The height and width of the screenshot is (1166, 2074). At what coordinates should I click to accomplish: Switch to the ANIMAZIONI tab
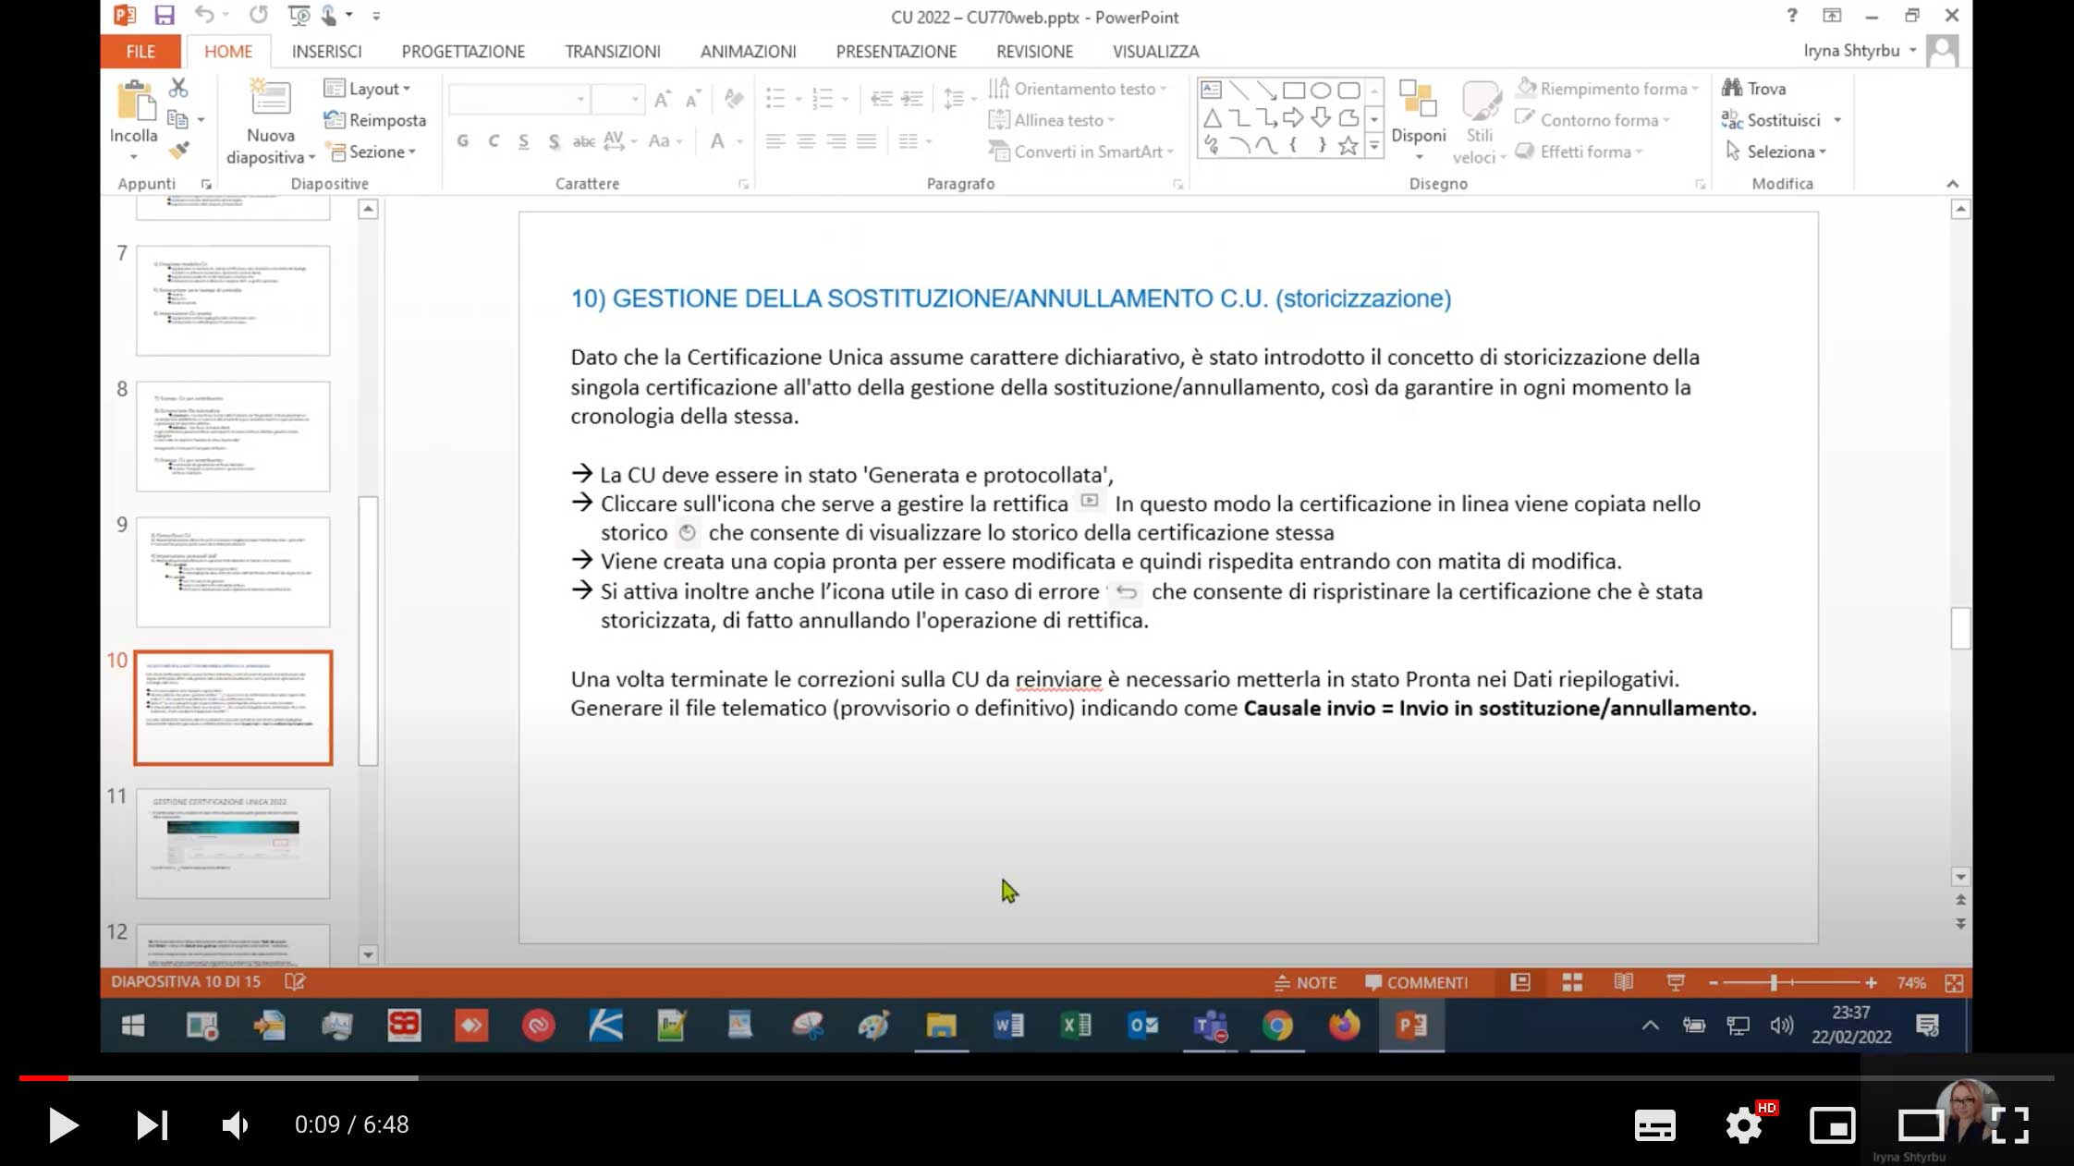tap(748, 52)
